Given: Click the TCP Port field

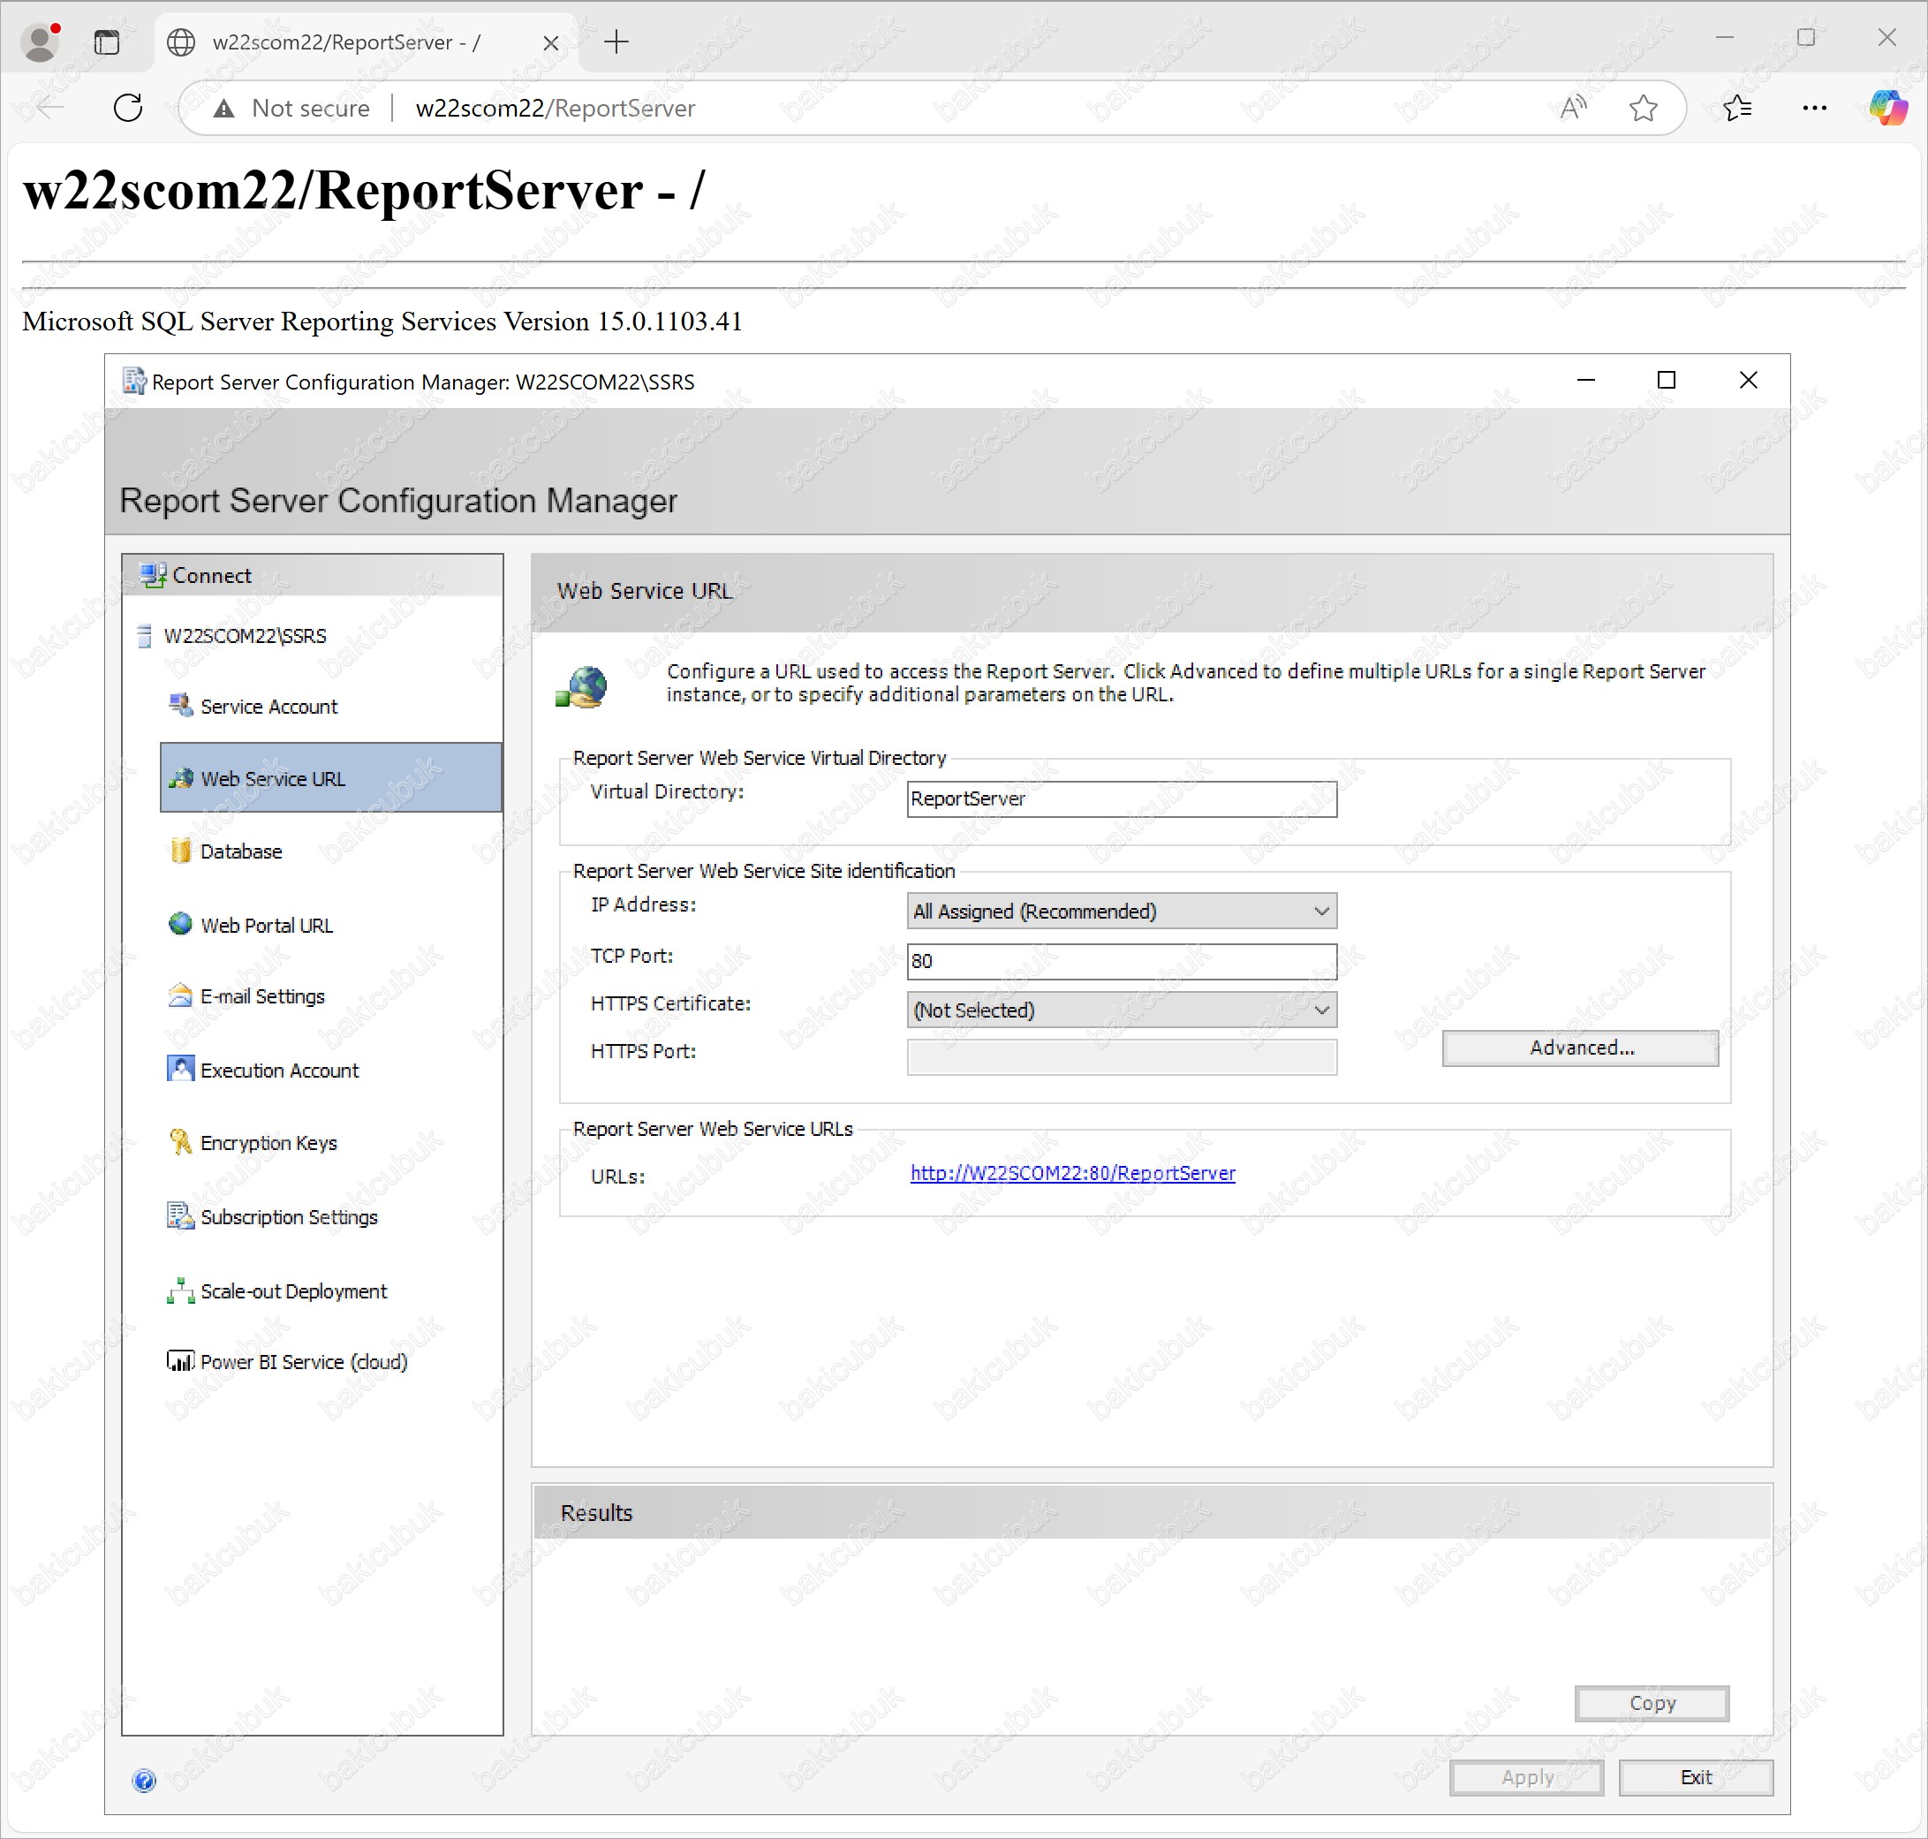Looking at the screenshot, I should coord(1122,961).
